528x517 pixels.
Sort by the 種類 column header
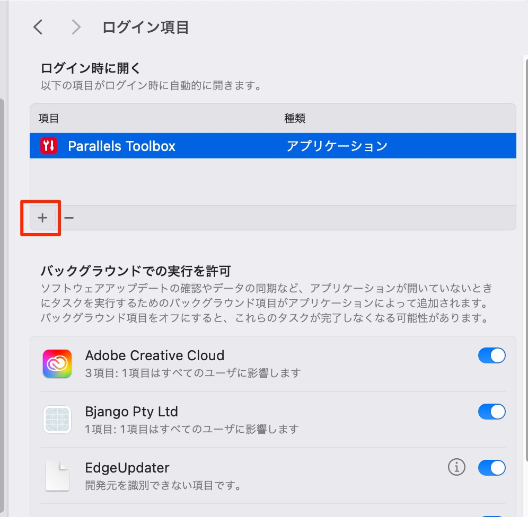(x=295, y=119)
